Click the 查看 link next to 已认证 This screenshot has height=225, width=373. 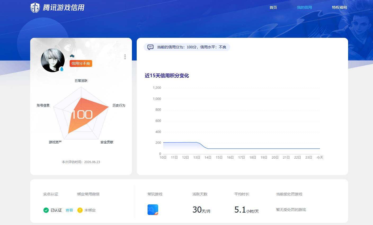pos(69,210)
